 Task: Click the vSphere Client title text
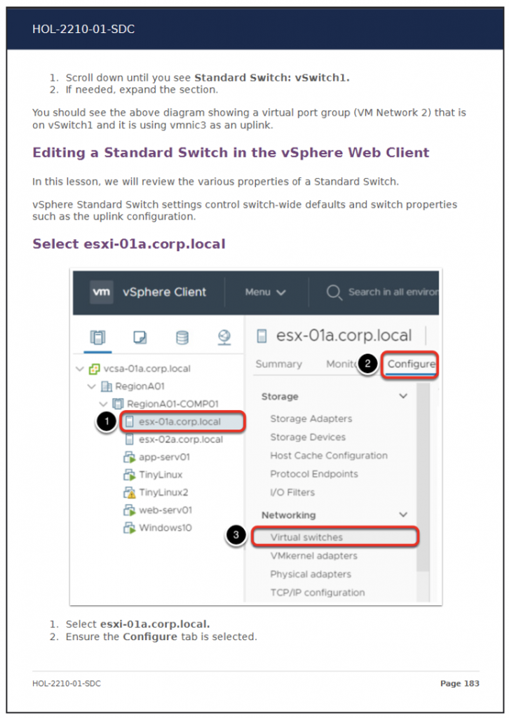point(164,292)
